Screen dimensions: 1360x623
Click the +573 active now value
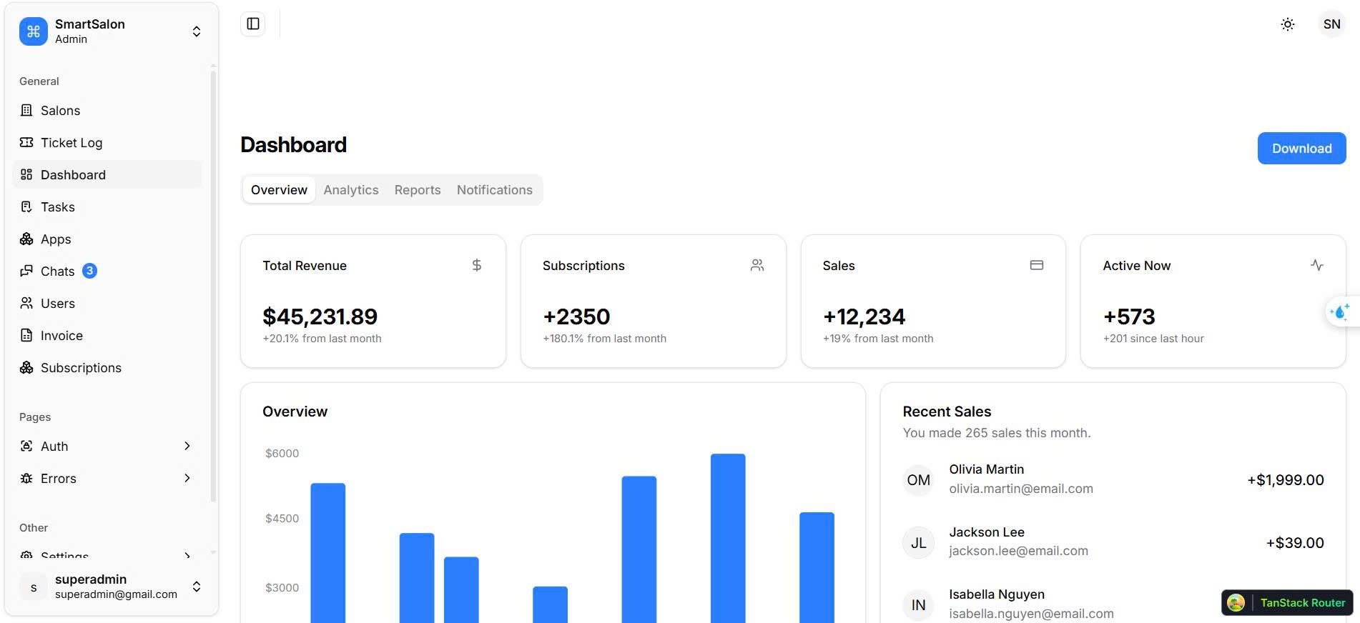pos(1129,317)
